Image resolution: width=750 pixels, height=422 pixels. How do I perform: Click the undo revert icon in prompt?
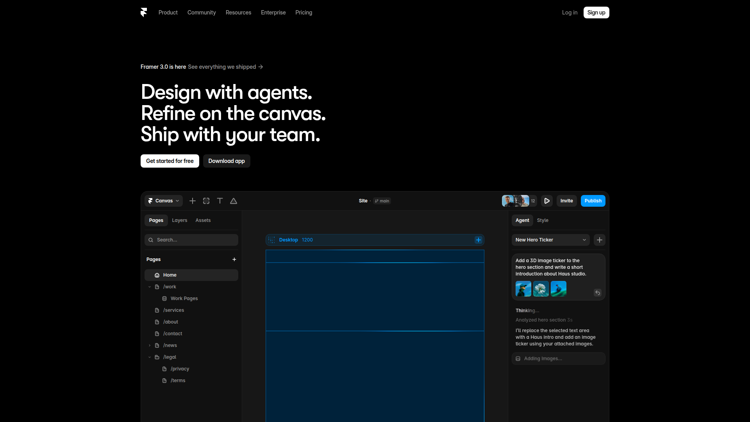(598, 293)
